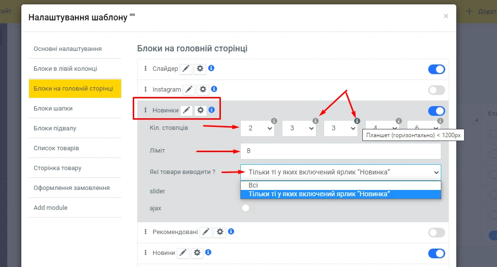
Task: Open gear settings for Новинки block
Action: click(200, 110)
